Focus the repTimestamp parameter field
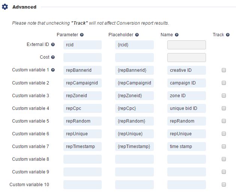The height and width of the screenshot is (194, 236). (x=83, y=147)
